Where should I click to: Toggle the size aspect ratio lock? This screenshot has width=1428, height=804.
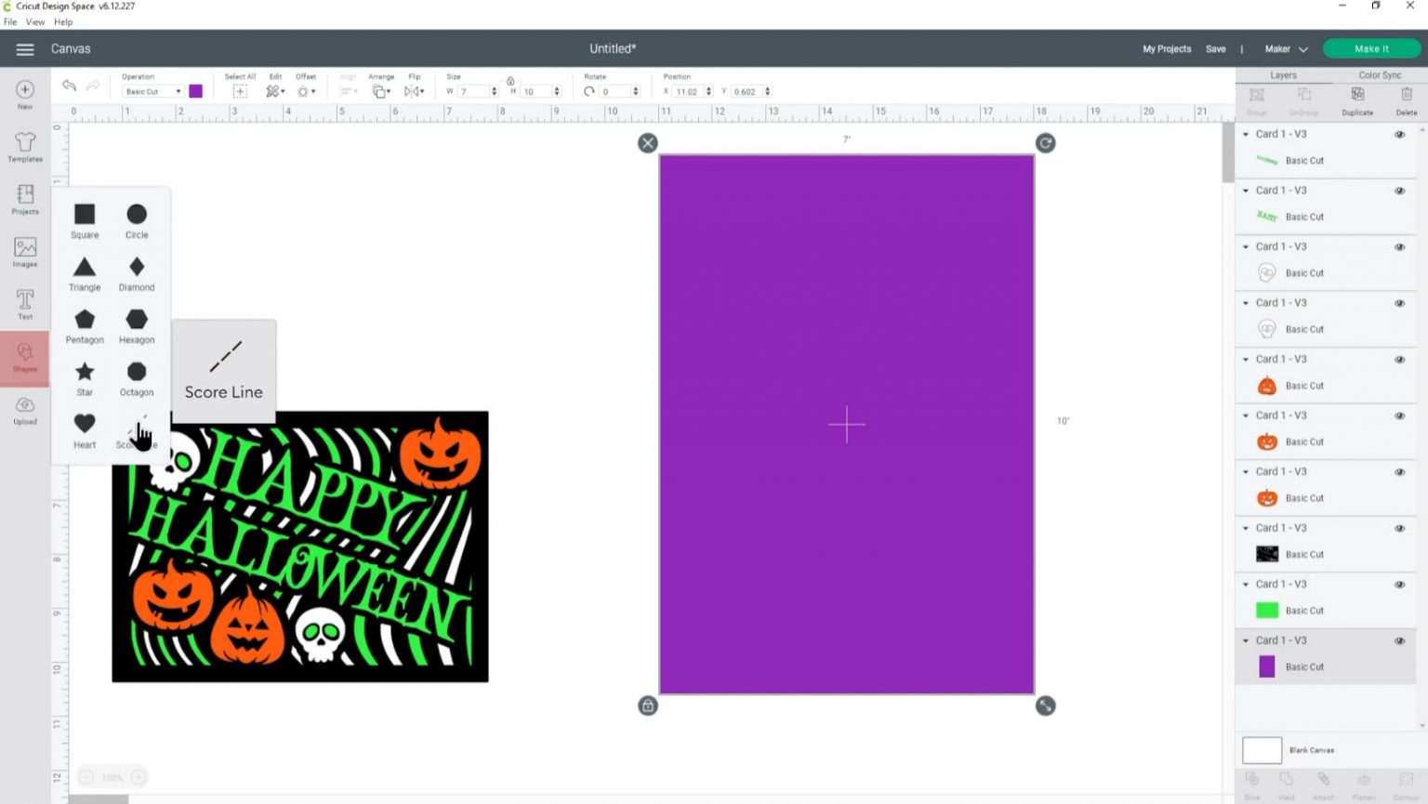510,81
